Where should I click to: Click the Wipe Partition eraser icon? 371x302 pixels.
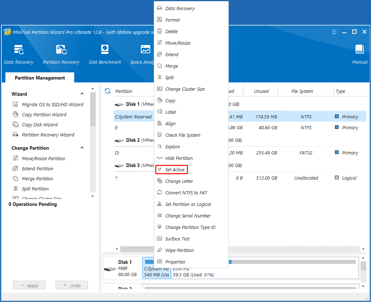click(160, 250)
